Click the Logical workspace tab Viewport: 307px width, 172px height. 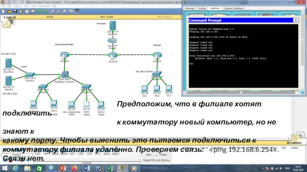point(10,17)
